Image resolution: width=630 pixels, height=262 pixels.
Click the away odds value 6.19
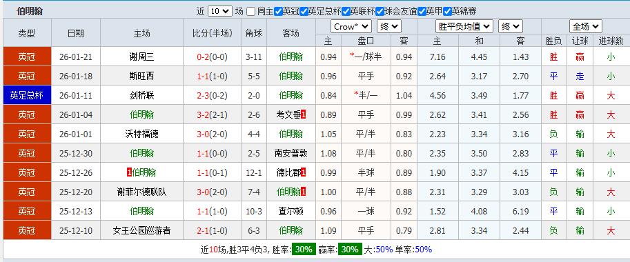(521, 211)
